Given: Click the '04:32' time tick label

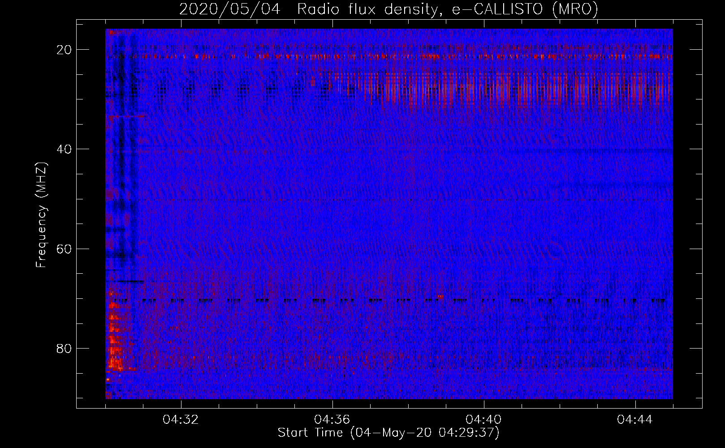Looking at the screenshot, I should pos(181,420).
